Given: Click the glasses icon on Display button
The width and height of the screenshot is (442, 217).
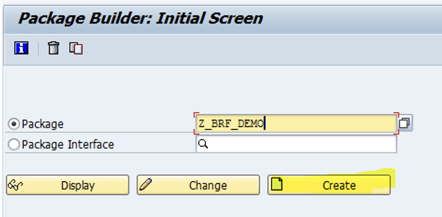Looking at the screenshot, I should click(15, 185).
